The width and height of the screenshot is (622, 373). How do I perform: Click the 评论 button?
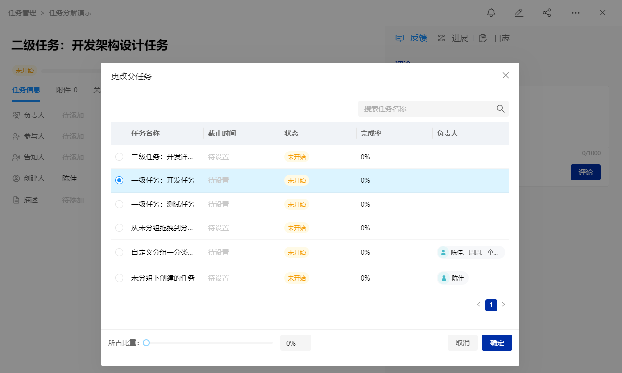pos(586,172)
